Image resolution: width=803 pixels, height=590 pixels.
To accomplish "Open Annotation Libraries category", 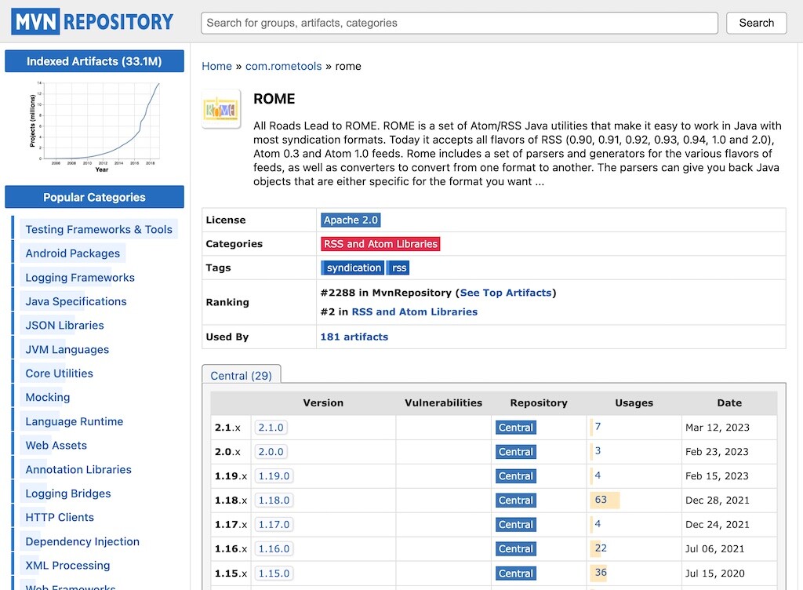I will (x=78, y=469).
